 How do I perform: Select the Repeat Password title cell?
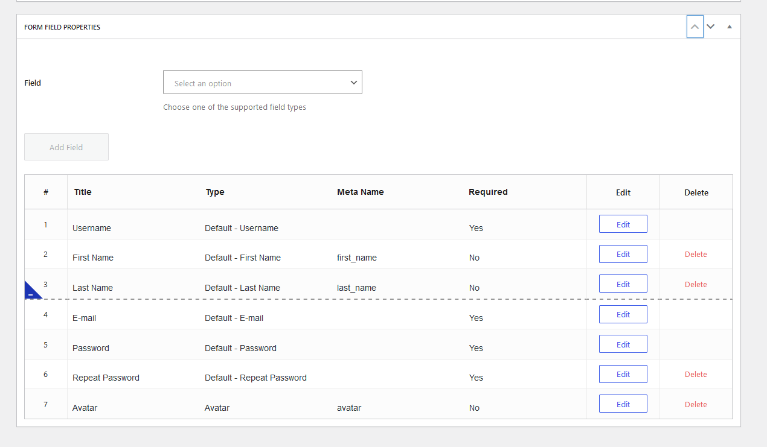click(x=106, y=378)
